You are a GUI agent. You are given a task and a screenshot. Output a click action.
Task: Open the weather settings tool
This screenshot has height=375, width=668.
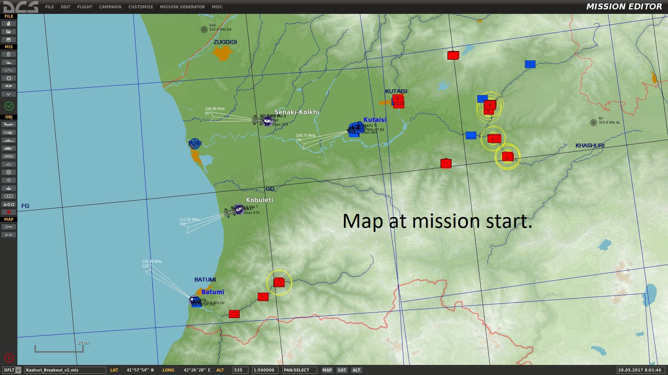tap(9, 62)
